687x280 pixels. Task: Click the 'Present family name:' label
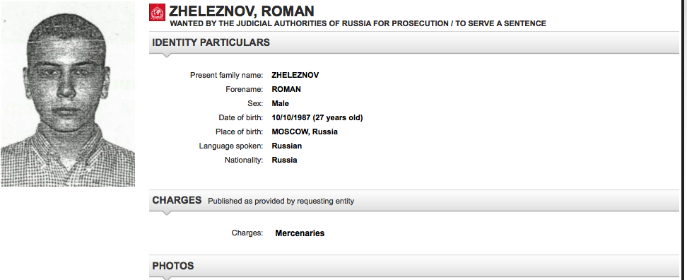tap(226, 75)
